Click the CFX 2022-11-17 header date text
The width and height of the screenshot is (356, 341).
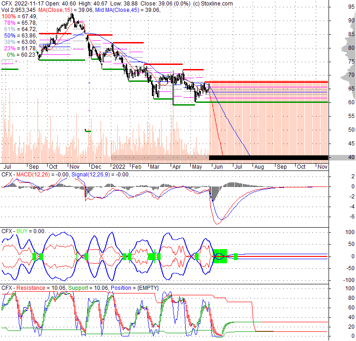click(x=23, y=4)
